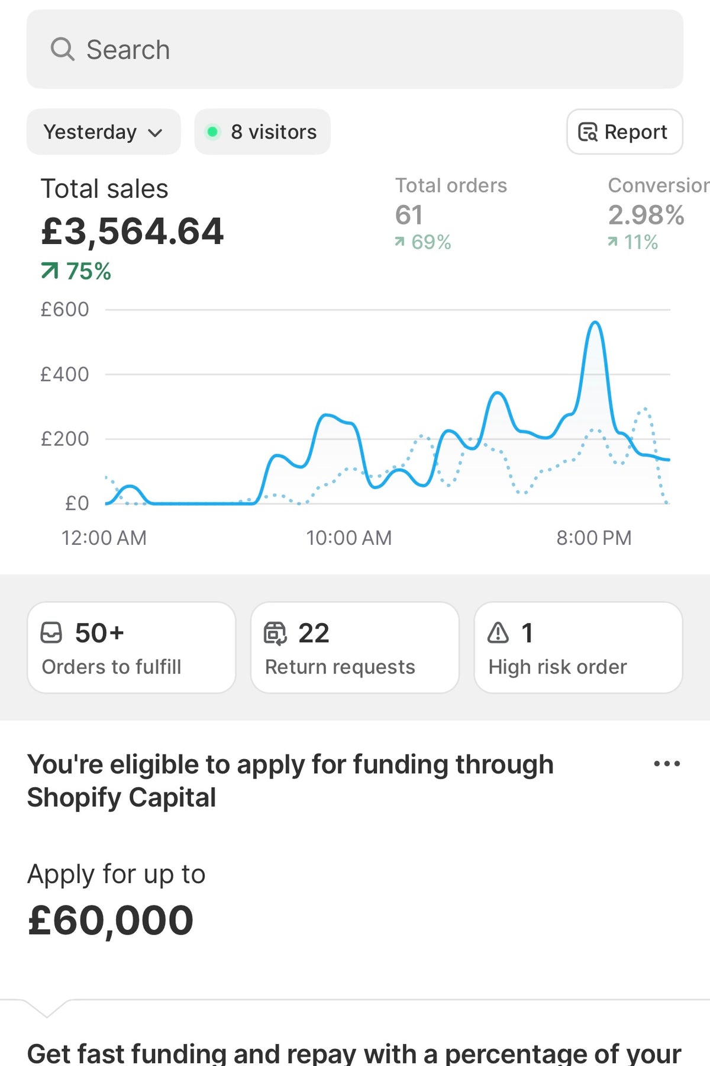Click the inbox icon for orders to fulfill

click(x=51, y=632)
